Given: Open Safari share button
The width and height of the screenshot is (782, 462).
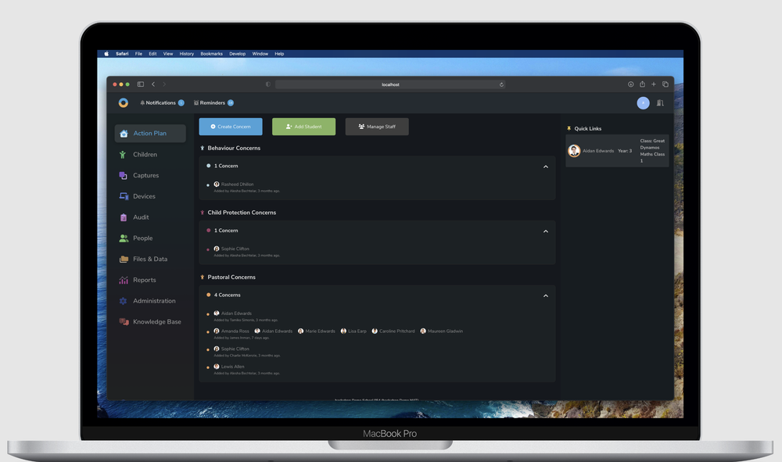Looking at the screenshot, I should click(642, 84).
